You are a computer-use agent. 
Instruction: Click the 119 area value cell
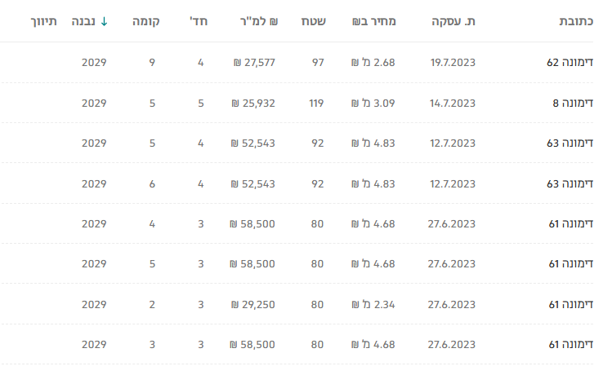(x=316, y=103)
